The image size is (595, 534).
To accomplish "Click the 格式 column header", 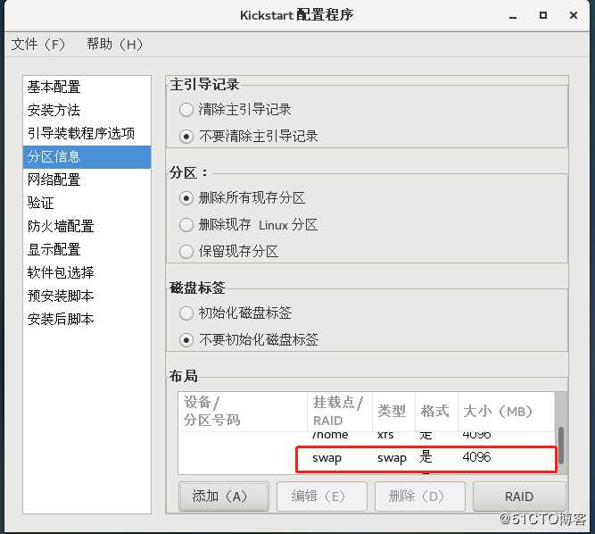I will coord(437,412).
